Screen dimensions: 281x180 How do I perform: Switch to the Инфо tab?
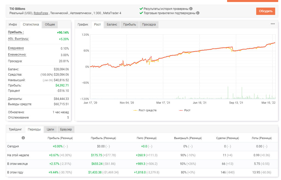click(13, 25)
